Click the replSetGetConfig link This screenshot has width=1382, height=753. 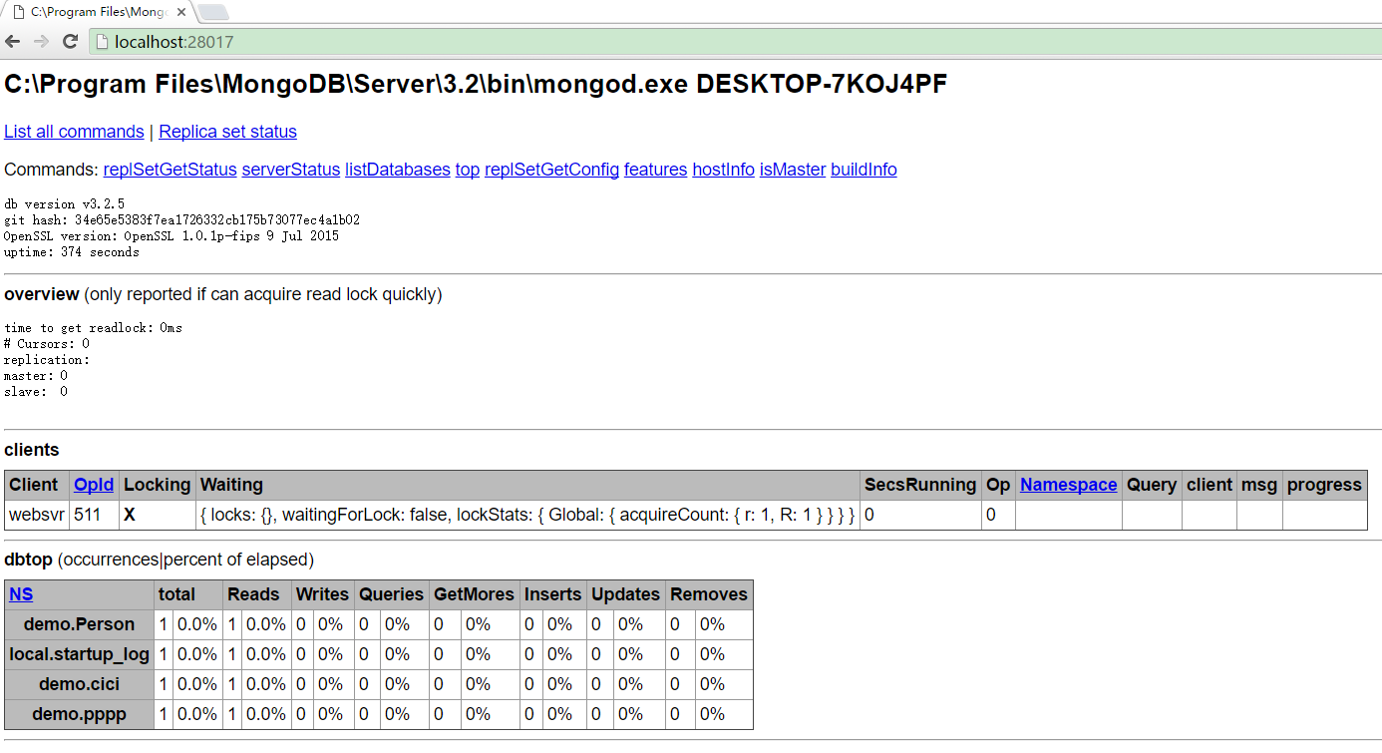551,170
